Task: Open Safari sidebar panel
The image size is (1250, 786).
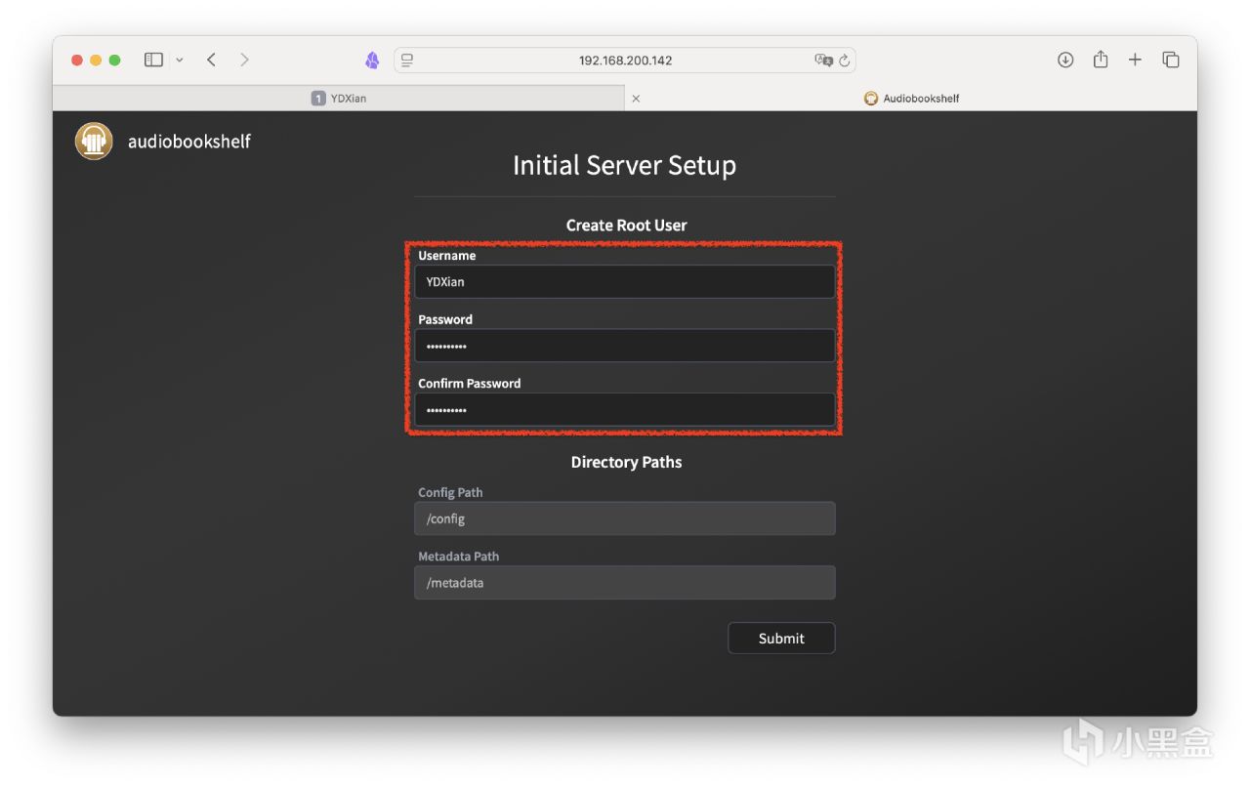Action: pyautogui.click(x=153, y=60)
